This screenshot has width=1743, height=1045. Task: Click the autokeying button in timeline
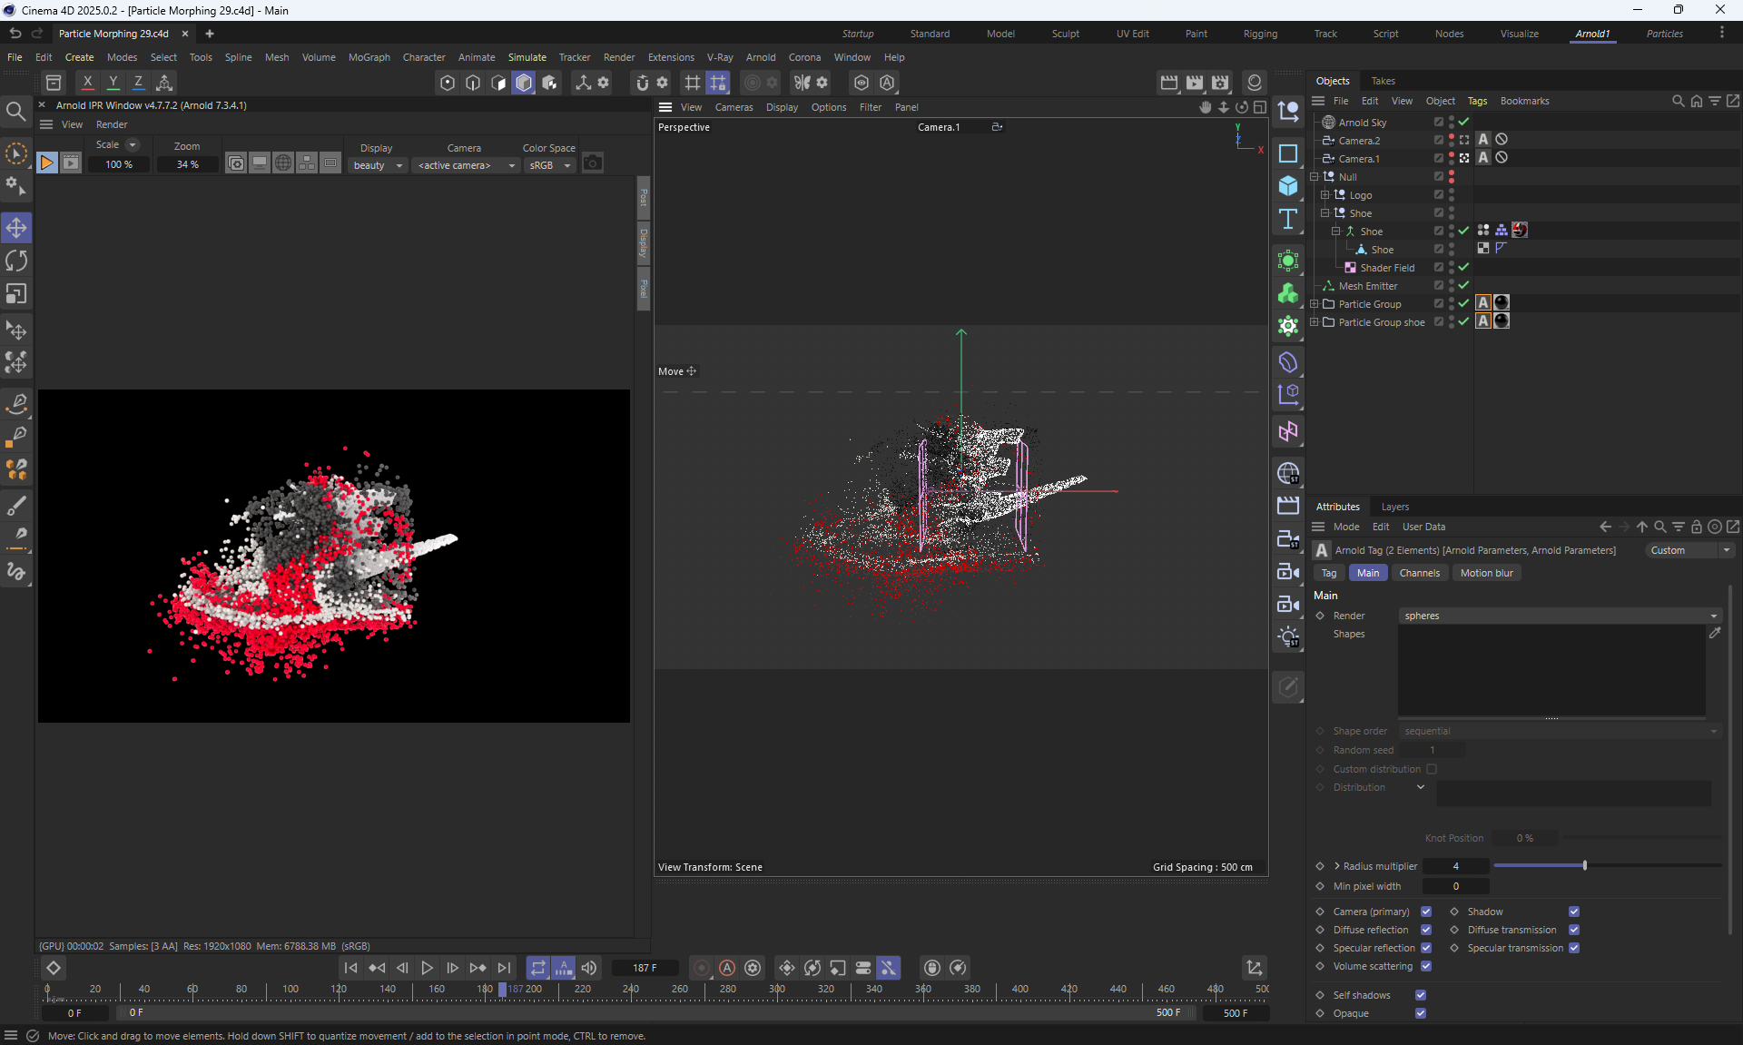point(727,968)
